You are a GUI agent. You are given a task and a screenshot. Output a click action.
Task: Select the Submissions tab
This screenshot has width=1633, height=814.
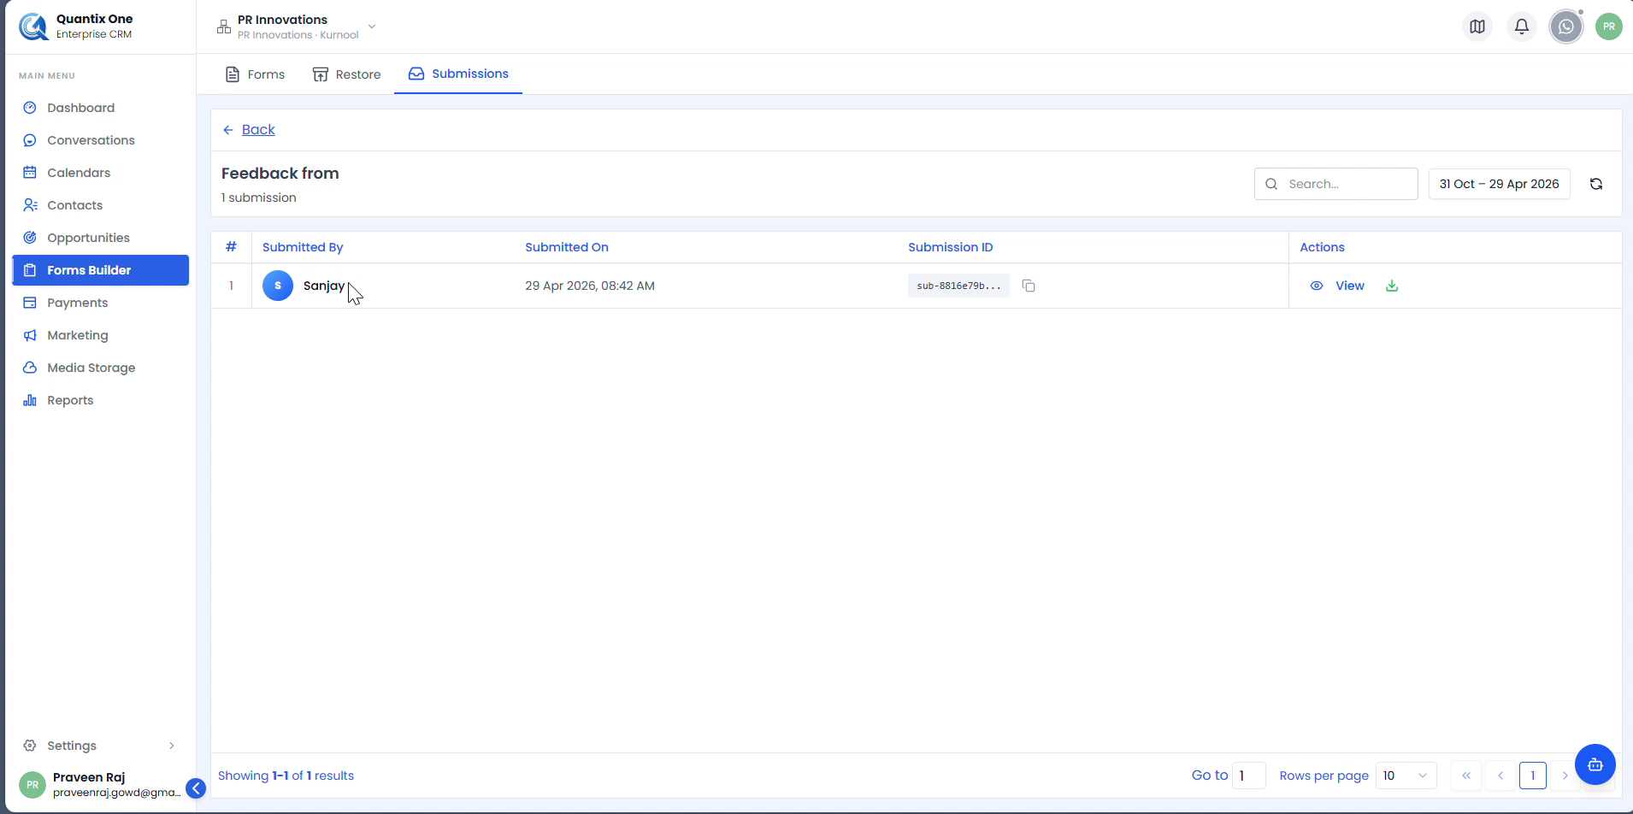point(458,74)
